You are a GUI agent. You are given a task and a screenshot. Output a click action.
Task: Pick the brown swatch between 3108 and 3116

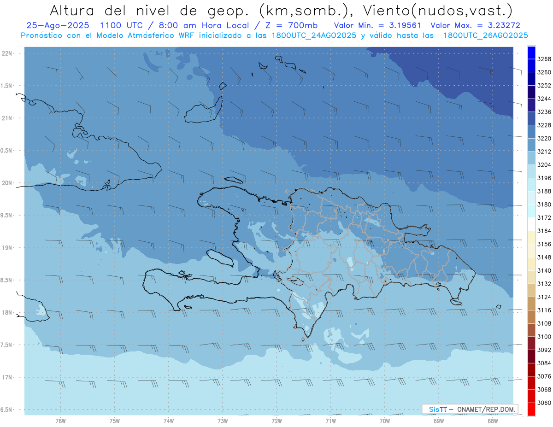pyautogui.click(x=531, y=316)
